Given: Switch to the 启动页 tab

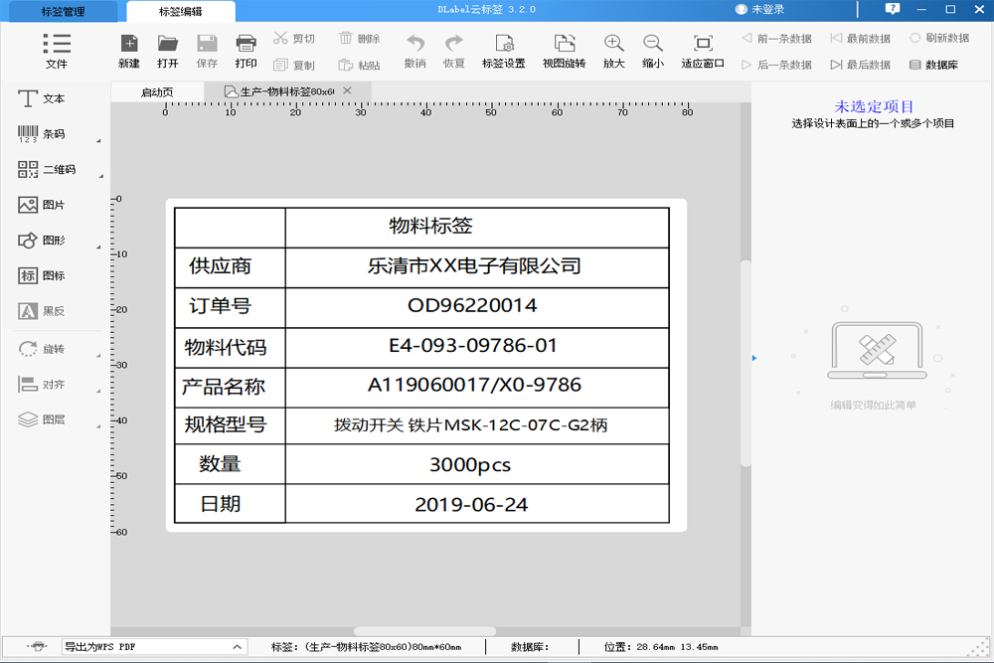Looking at the screenshot, I should tap(157, 91).
